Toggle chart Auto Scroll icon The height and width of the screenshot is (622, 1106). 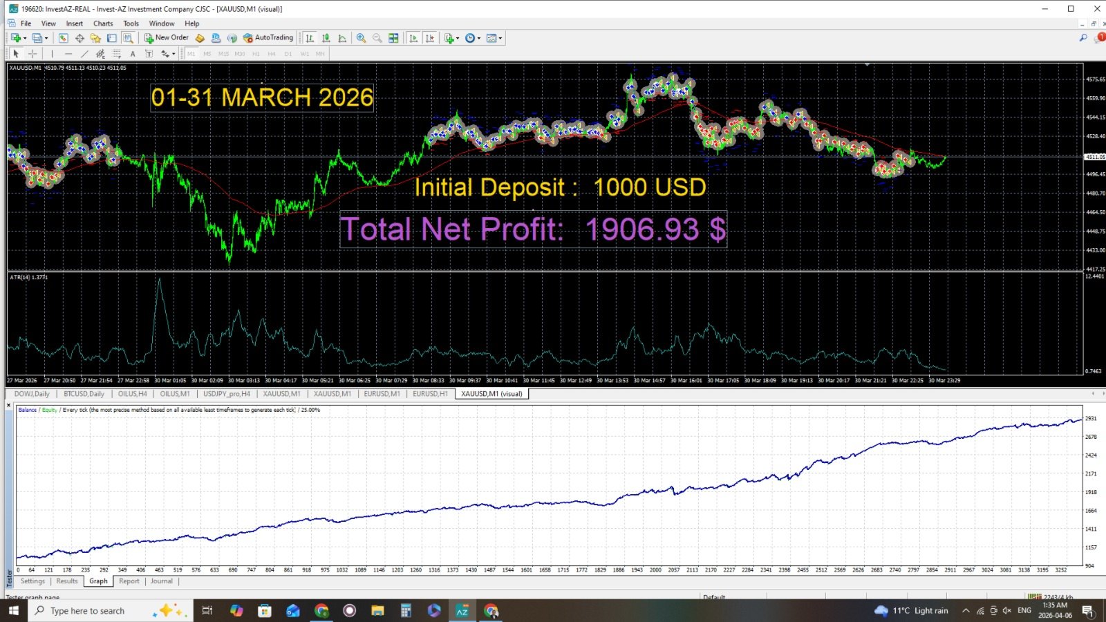click(x=413, y=38)
